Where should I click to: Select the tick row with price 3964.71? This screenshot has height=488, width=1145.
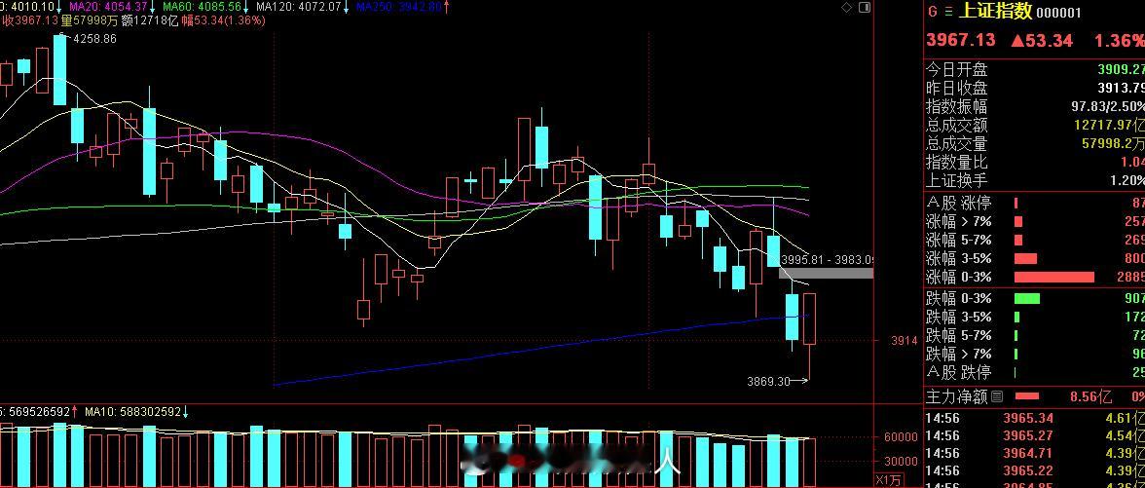click(x=1035, y=454)
